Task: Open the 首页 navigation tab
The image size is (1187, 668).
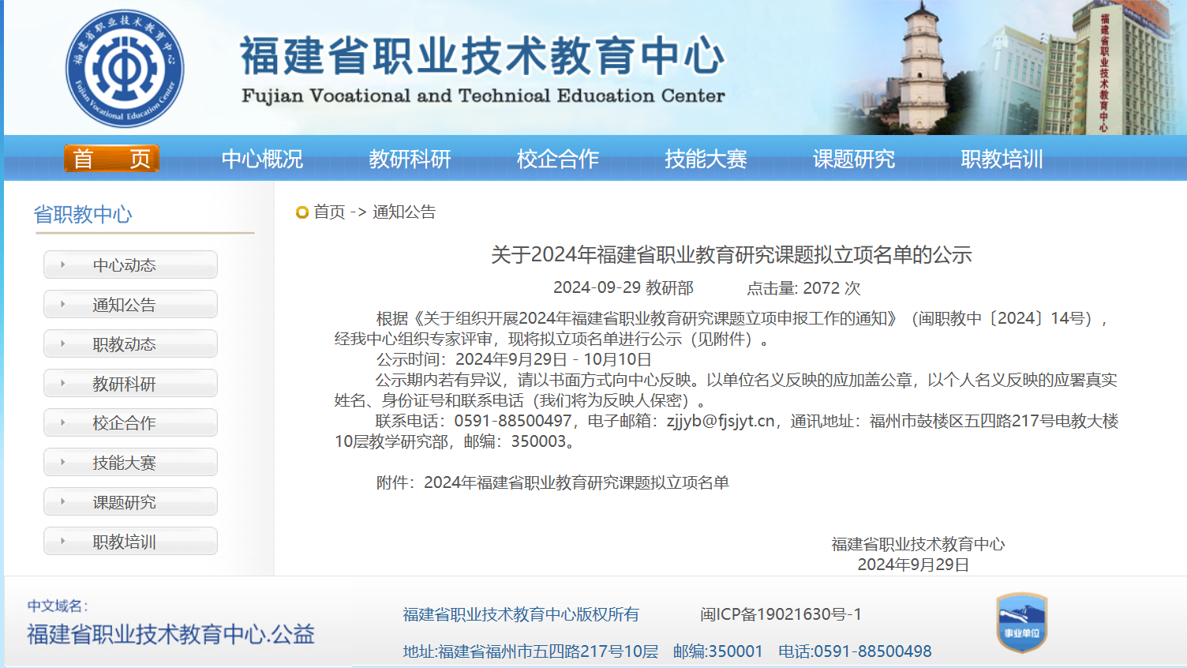Action: click(x=111, y=159)
